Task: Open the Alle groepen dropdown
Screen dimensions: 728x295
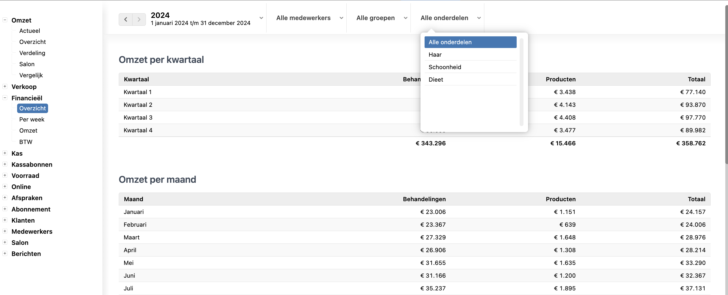Action: tap(381, 18)
